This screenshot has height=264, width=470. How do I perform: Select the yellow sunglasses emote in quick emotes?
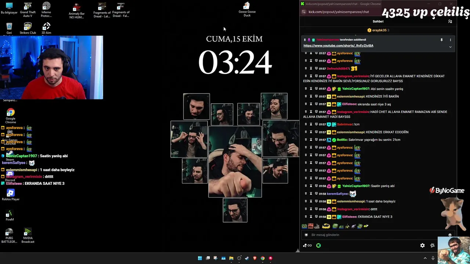pos(326,226)
